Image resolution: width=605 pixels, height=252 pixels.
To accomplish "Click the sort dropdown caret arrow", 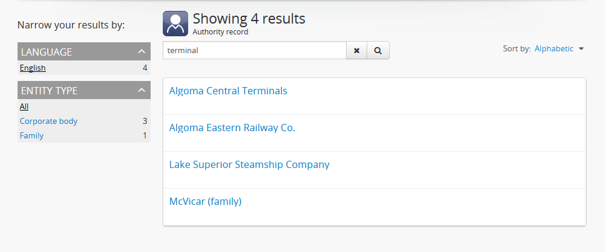I will (581, 49).
